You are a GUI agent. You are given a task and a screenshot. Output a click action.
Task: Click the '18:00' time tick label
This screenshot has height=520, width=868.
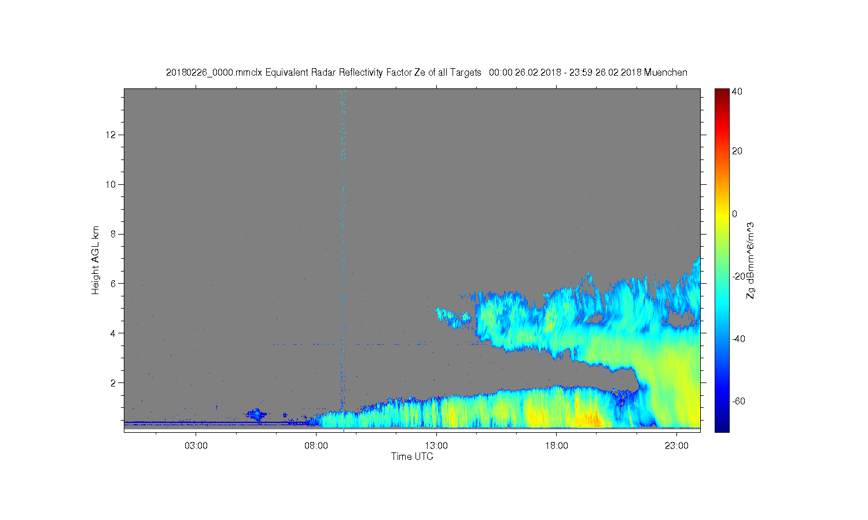point(556,446)
